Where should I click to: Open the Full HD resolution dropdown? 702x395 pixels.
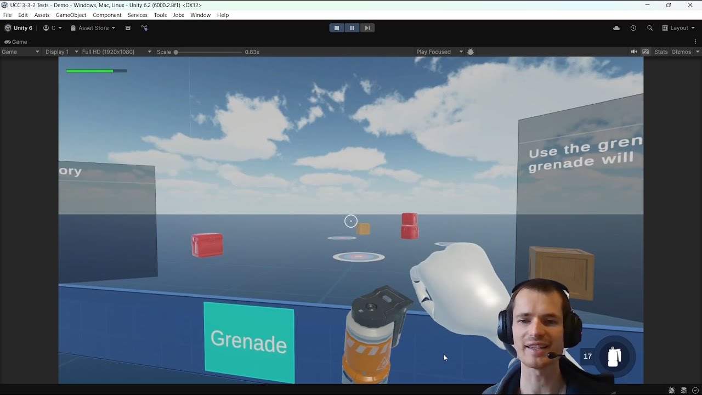pyautogui.click(x=116, y=52)
